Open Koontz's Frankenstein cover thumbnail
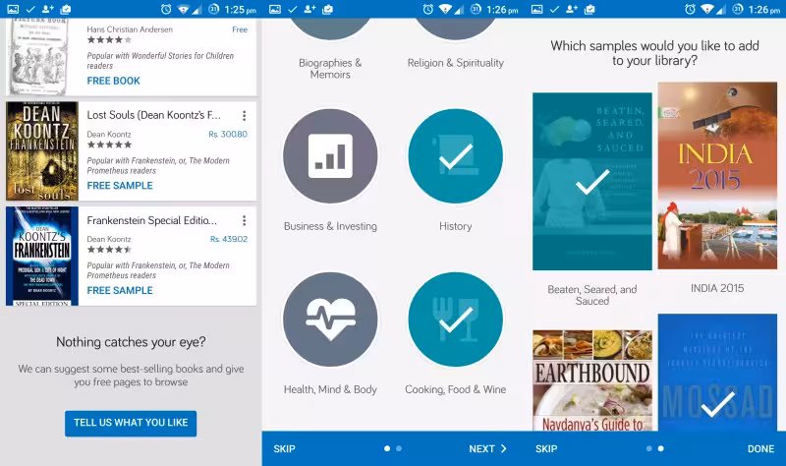This screenshot has width=786, height=466. pyautogui.click(x=42, y=256)
